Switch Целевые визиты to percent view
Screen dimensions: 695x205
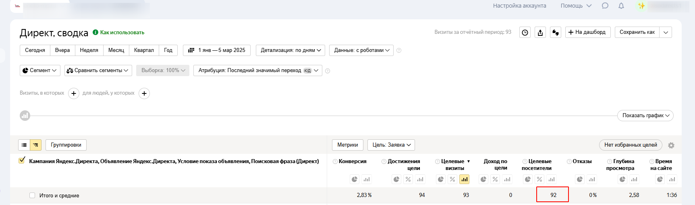[x=452, y=179]
